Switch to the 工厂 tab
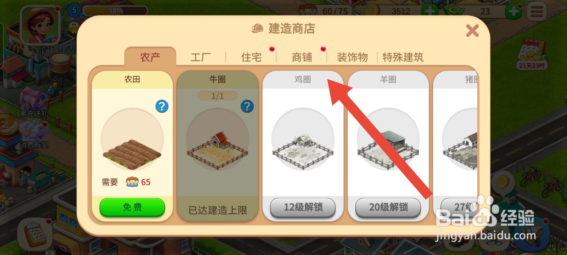This screenshot has width=567, height=255. tap(201, 57)
